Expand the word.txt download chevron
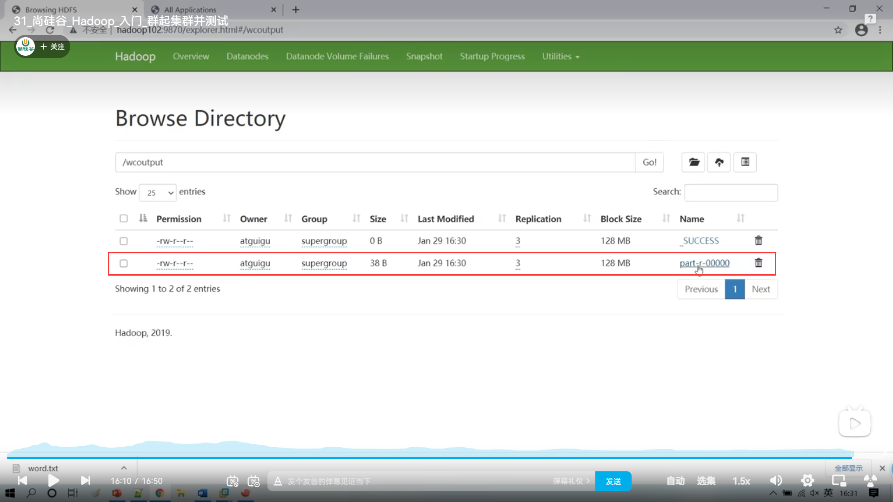Viewport: 893px width, 502px height. coord(124,468)
